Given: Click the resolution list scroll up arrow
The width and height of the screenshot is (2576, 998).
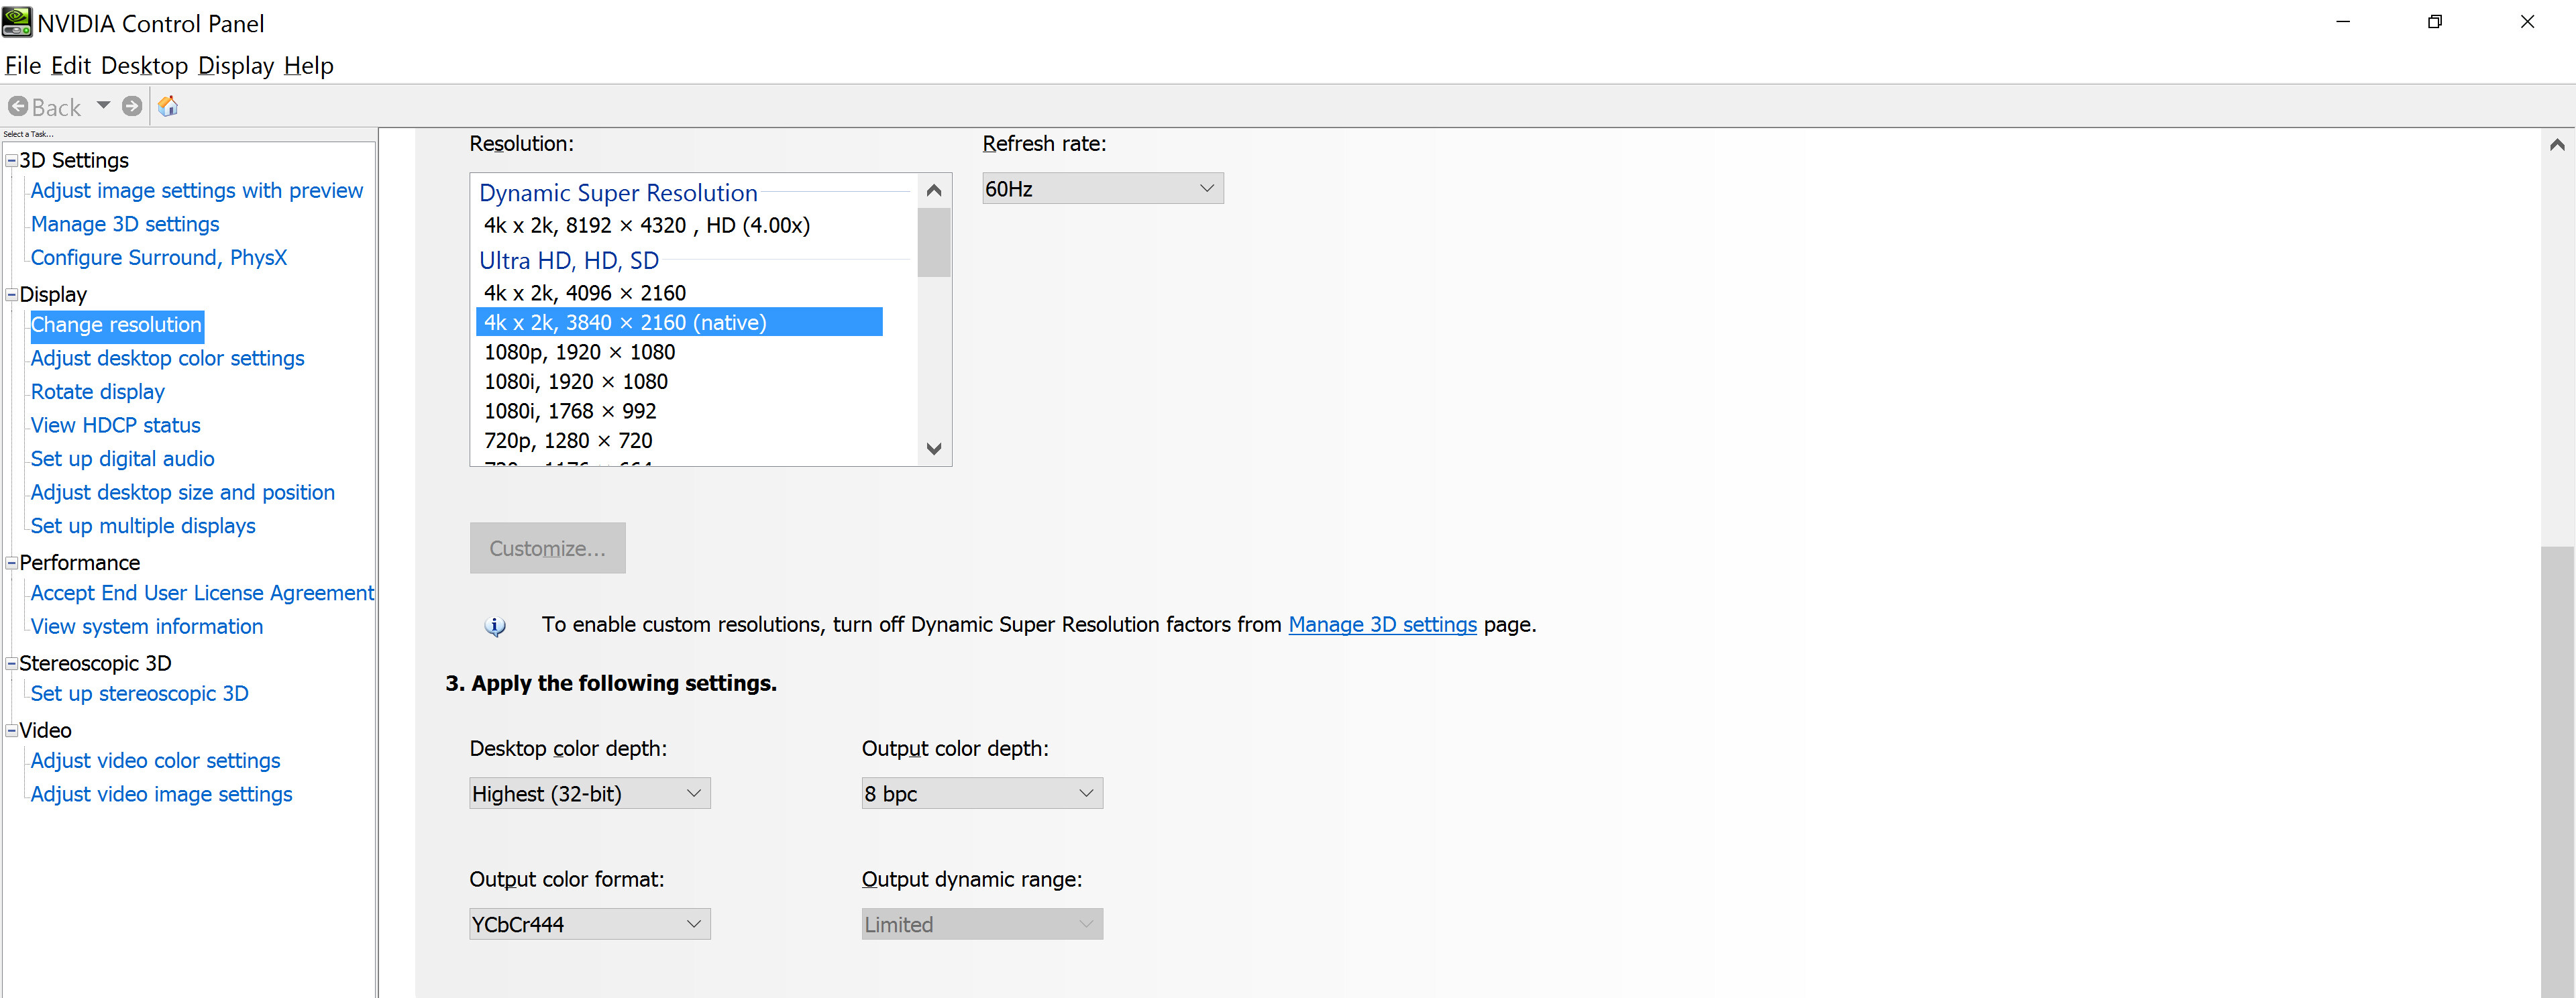Looking at the screenshot, I should [934, 190].
